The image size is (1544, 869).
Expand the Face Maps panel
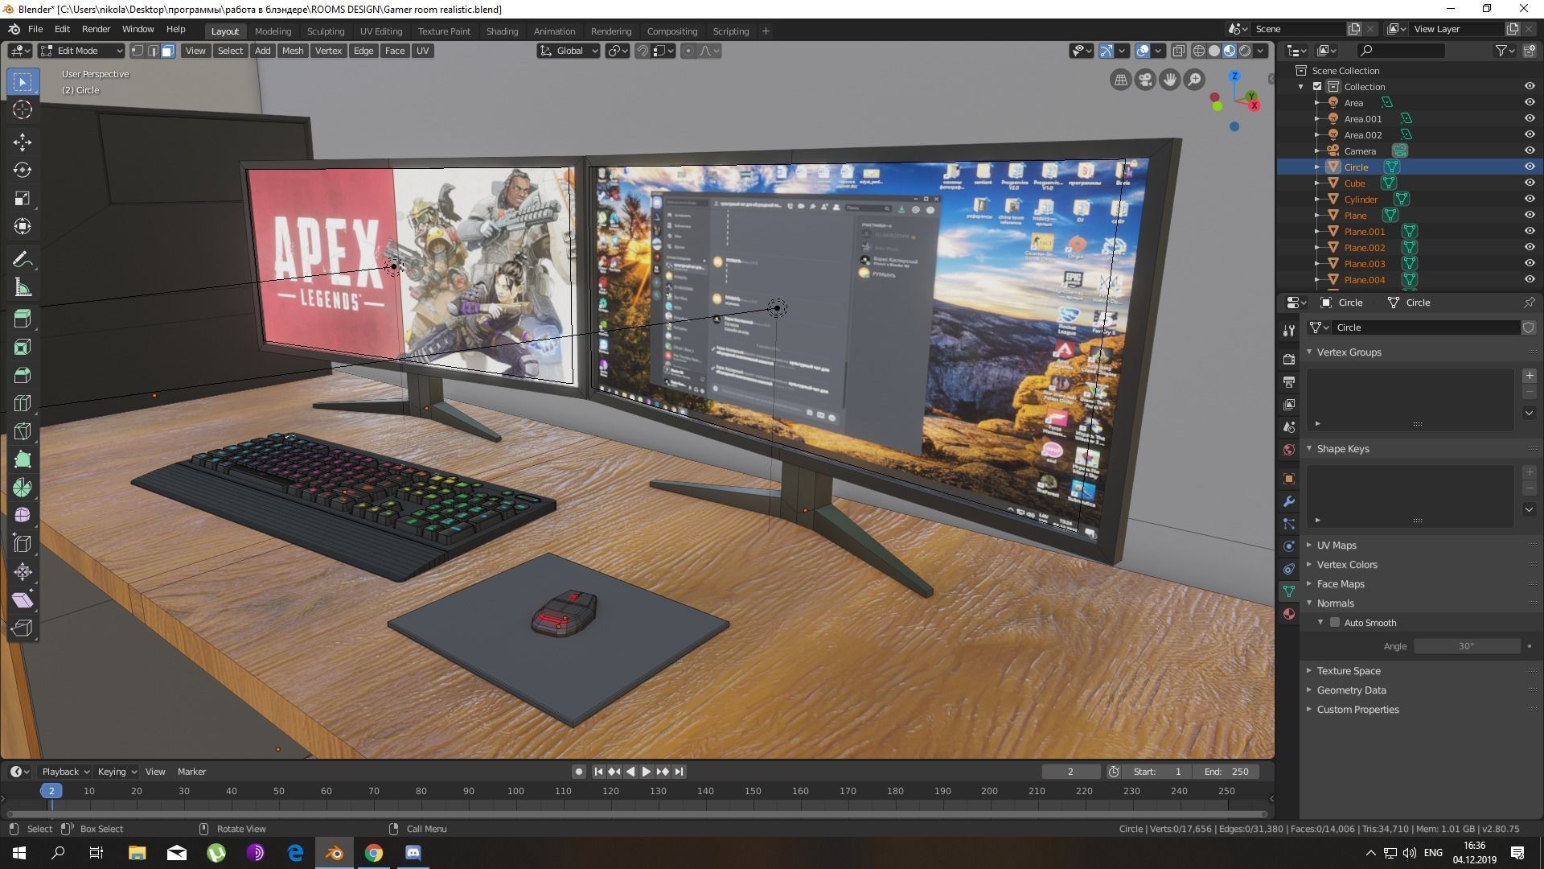1341,583
